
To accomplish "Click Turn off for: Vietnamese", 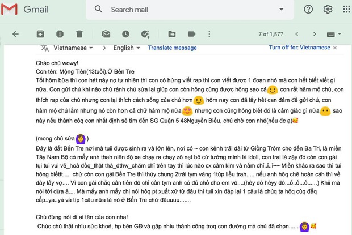I will coord(299,48).
